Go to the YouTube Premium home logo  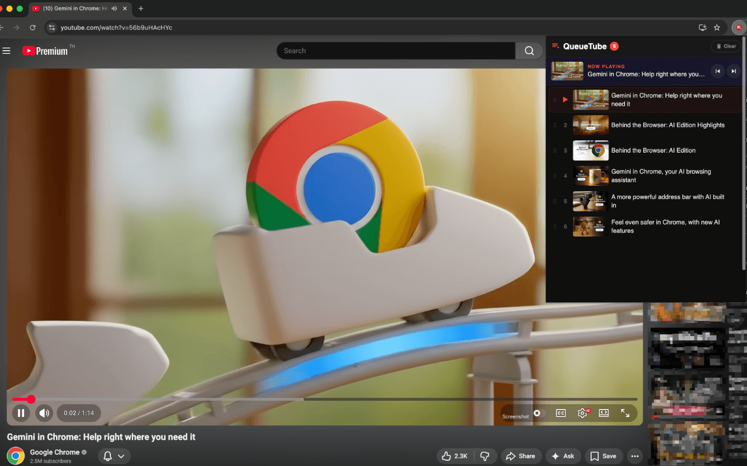45,51
